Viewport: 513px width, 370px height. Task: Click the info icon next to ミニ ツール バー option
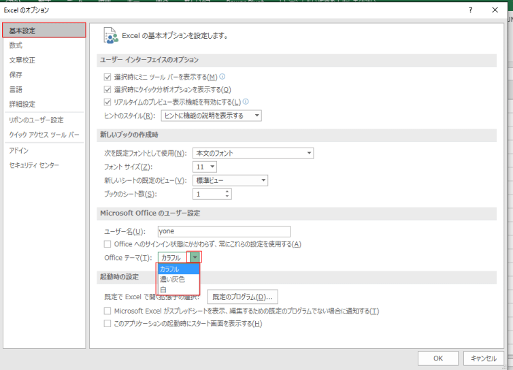click(222, 77)
